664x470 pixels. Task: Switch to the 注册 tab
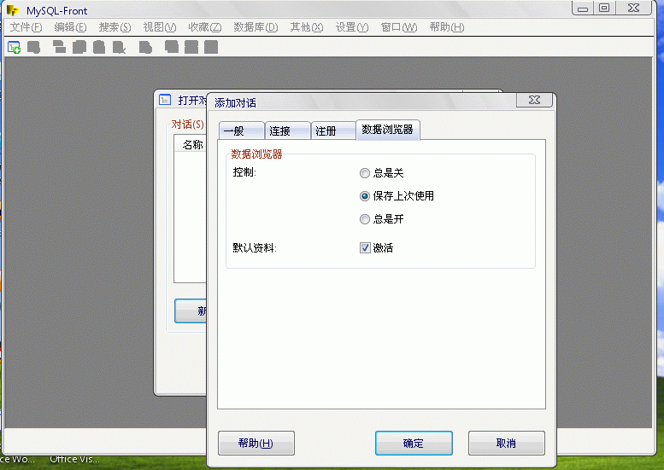click(333, 131)
